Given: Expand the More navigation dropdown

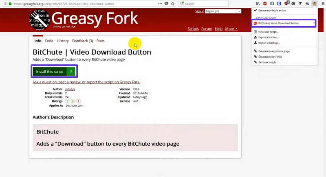Looking at the screenshot, I should point(231,29).
